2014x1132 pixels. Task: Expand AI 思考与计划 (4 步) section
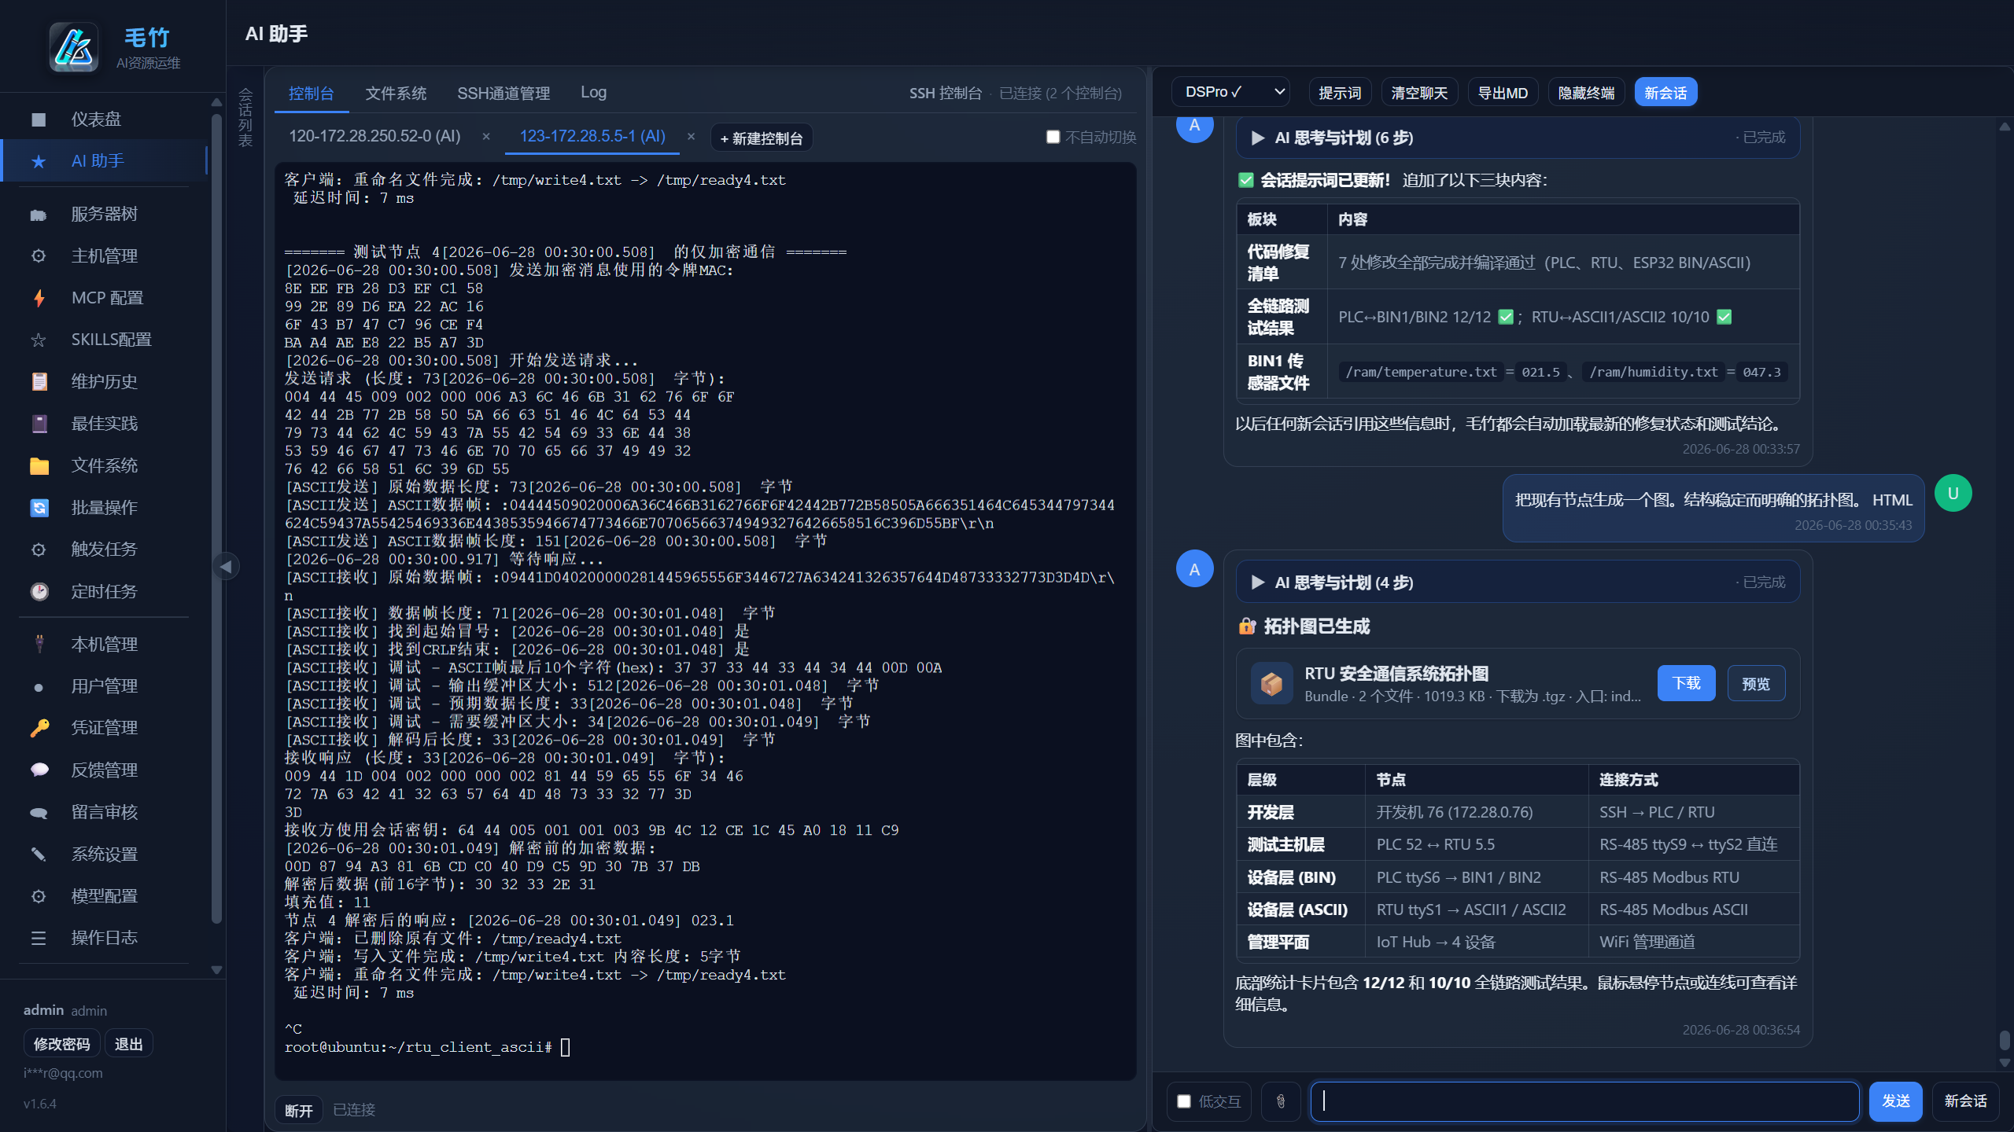click(1518, 583)
